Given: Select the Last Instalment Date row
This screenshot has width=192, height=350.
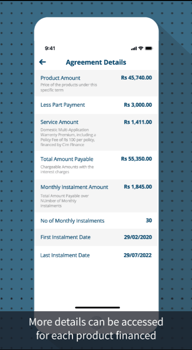Looking at the screenshot, I should [96, 255].
